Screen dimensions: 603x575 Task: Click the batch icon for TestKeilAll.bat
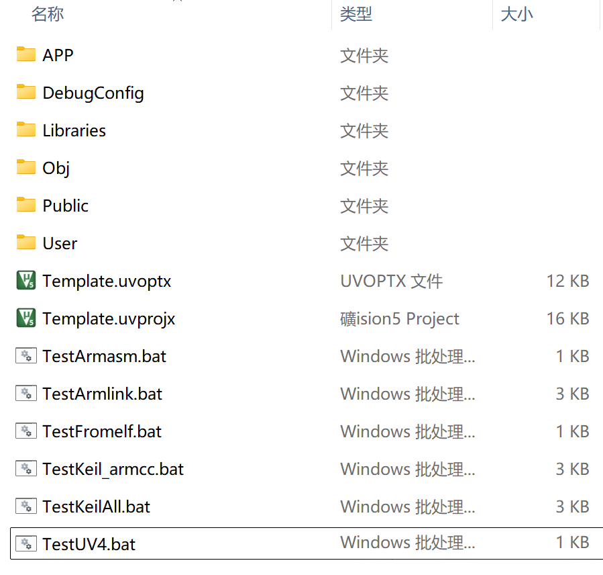[x=25, y=506]
